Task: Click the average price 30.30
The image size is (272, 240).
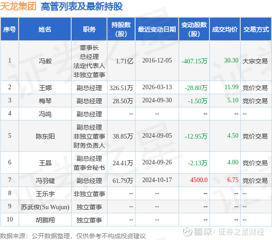Action: tap(231, 60)
